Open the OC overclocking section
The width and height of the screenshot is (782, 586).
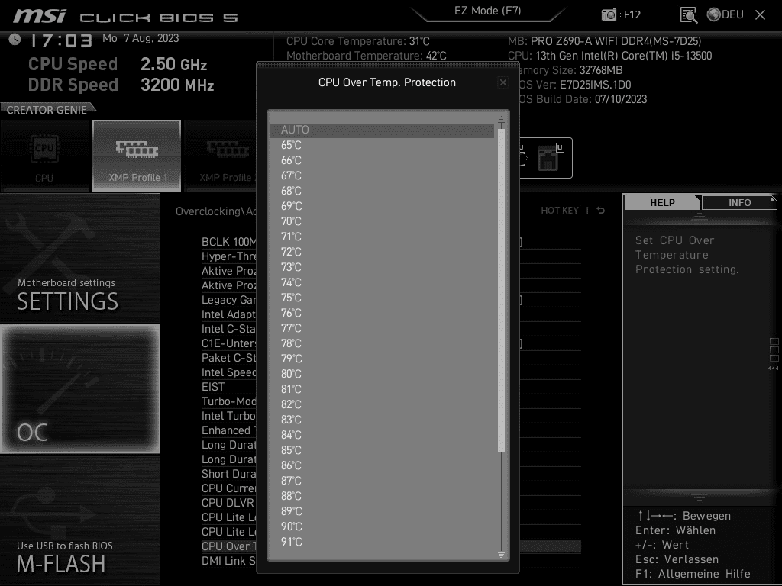pyautogui.click(x=79, y=389)
